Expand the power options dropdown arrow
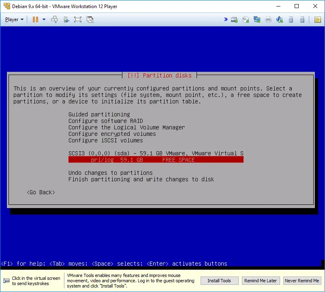This screenshot has height=292, width=325. pos(44,19)
